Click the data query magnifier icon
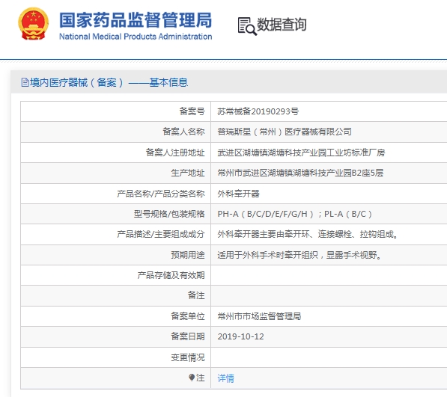Screen dimensions: 447x397 (x=247, y=26)
